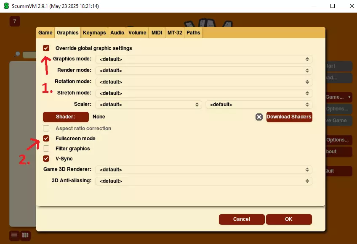Open the second Scaler factor dropdown
The width and height of the screenshot is (357, 244).
click(x=259, y=105)
